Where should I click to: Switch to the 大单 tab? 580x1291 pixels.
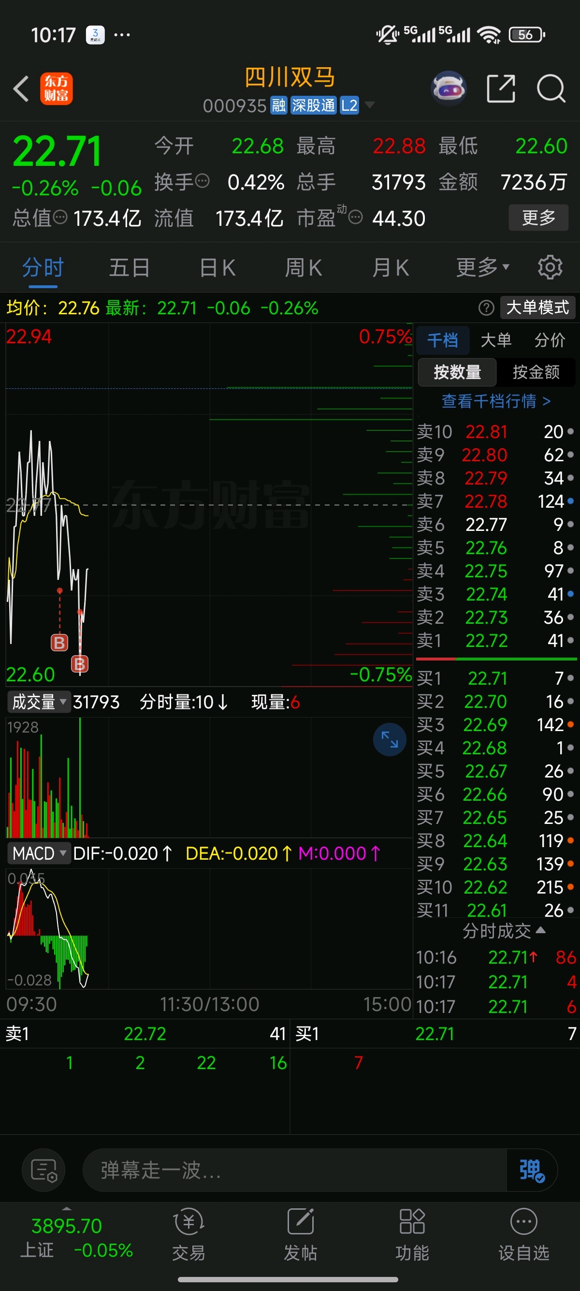click(x=496, y=340)
